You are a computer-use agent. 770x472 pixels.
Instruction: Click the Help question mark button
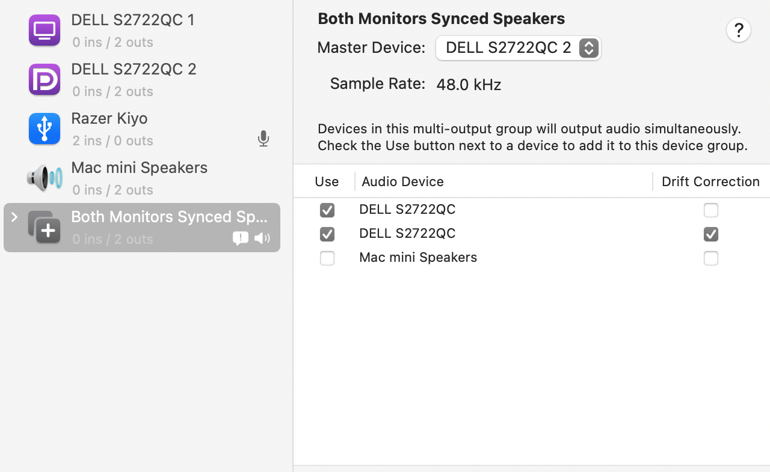739,30
